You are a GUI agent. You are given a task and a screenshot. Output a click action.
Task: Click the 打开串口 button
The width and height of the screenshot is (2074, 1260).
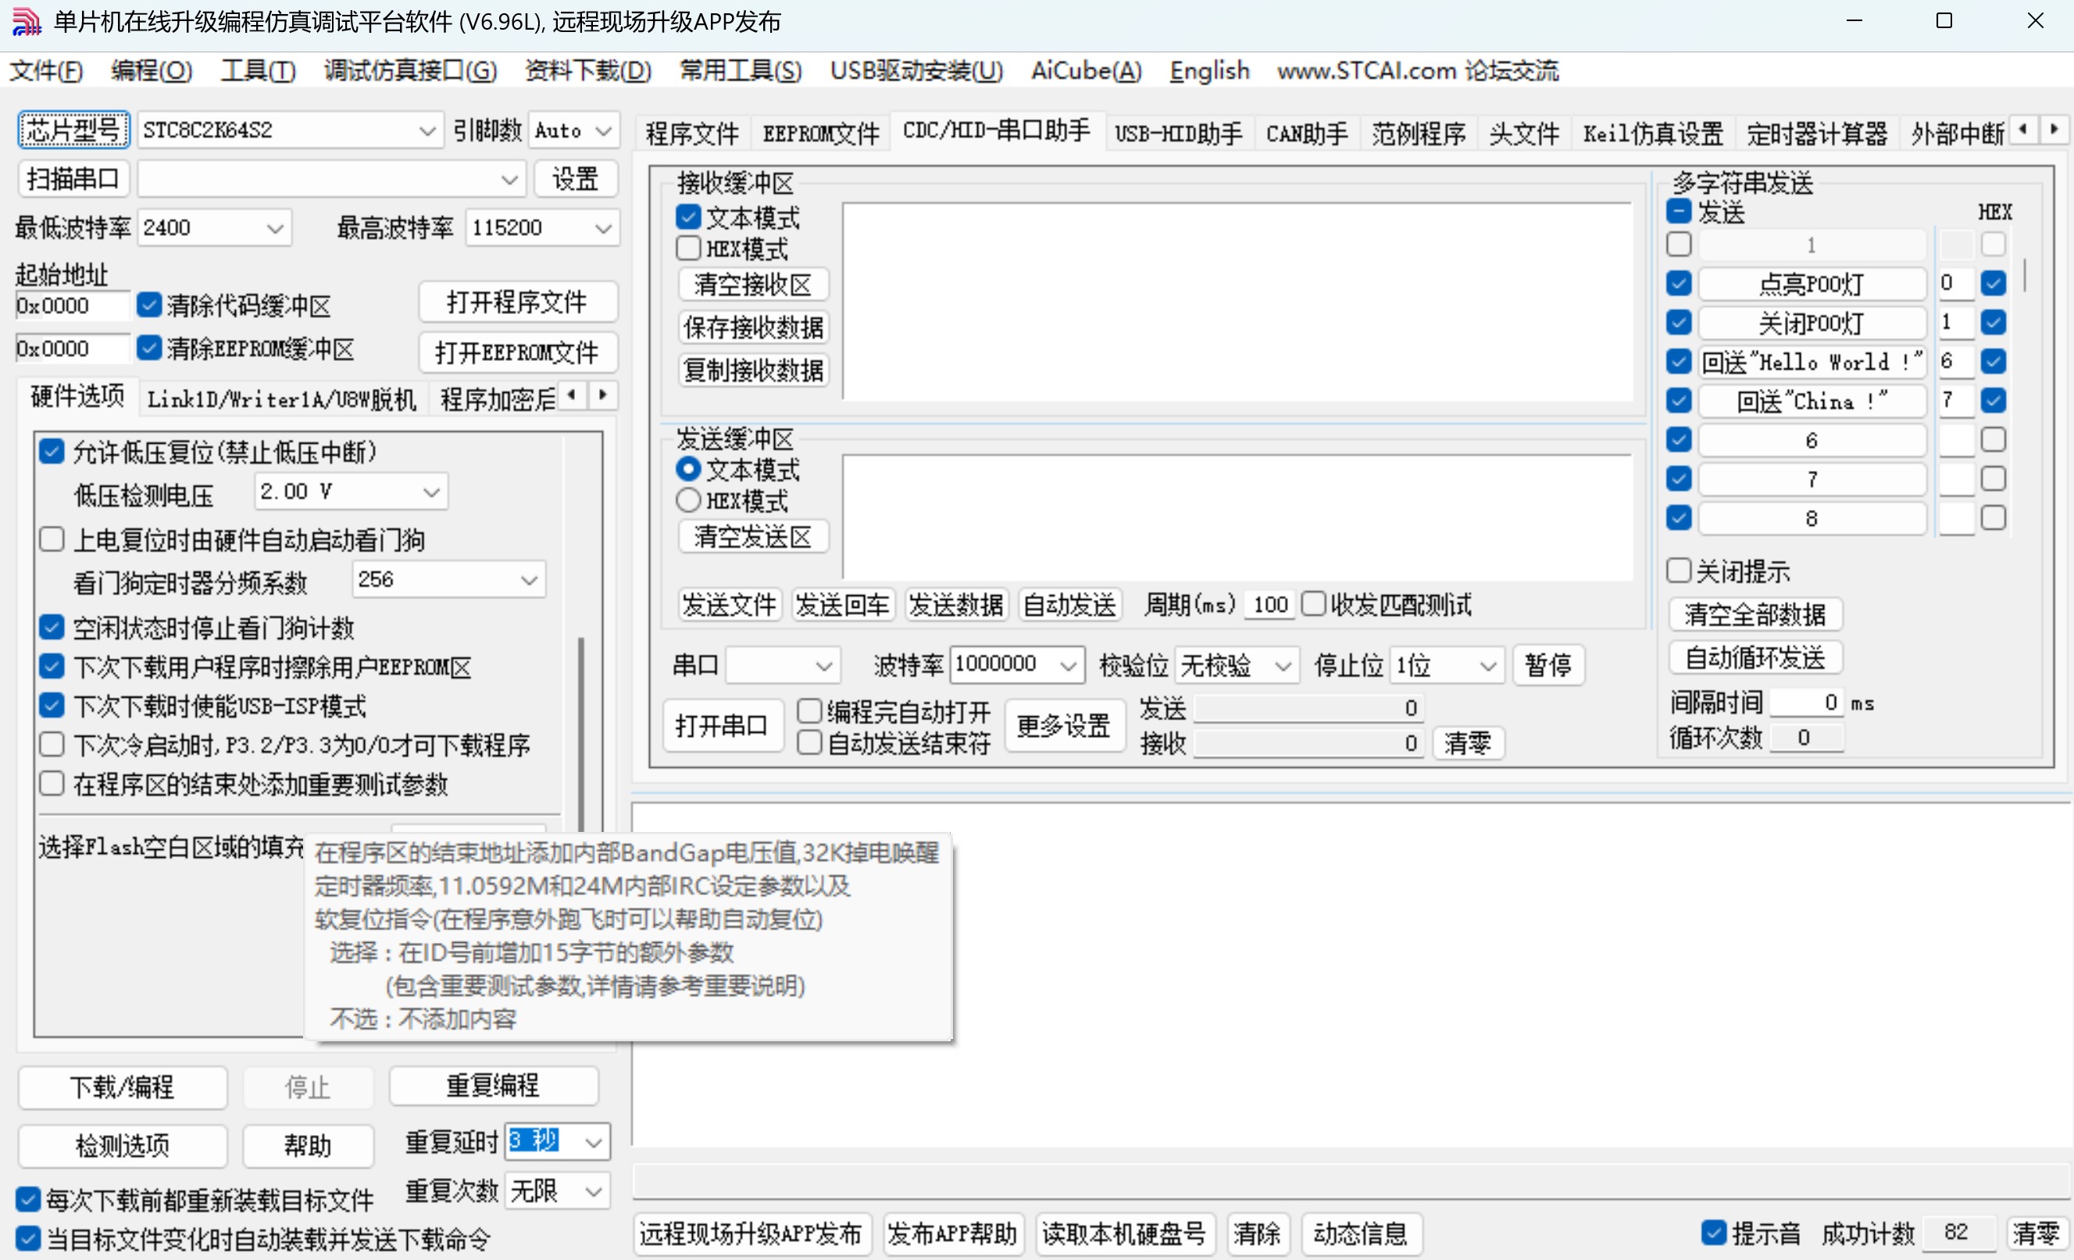[x=723, y=726]
